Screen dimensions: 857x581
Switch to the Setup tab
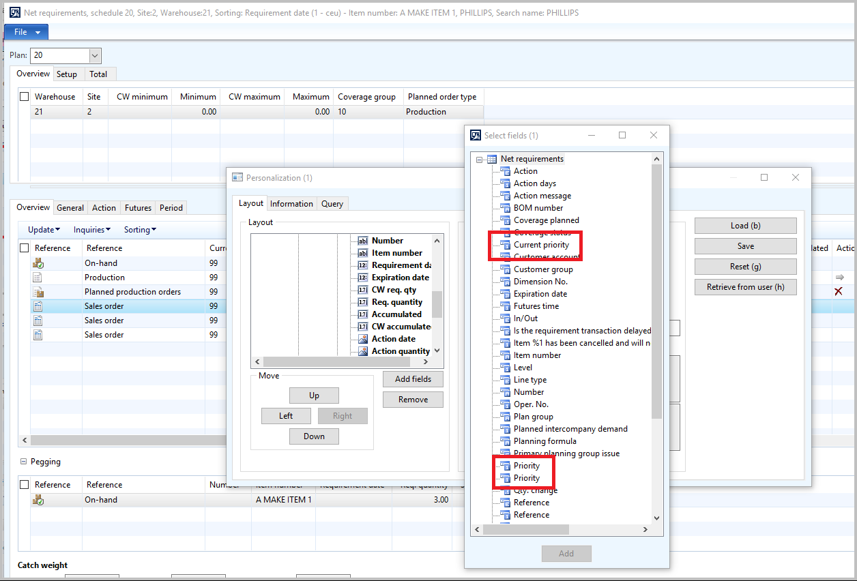67,74
